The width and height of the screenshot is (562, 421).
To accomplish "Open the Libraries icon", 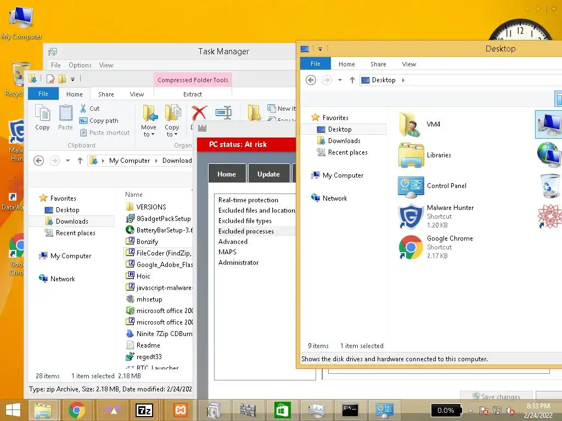I will click(x=411, y=155).
